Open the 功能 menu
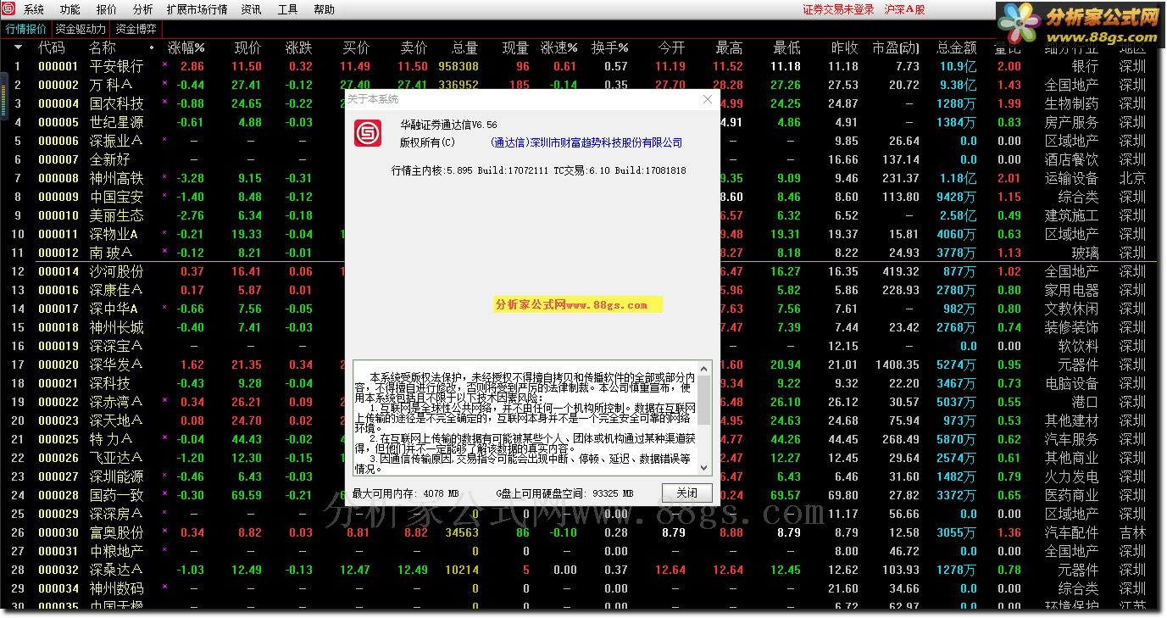The height and width of the screenshot is (618, 1167). click(70, 9)
